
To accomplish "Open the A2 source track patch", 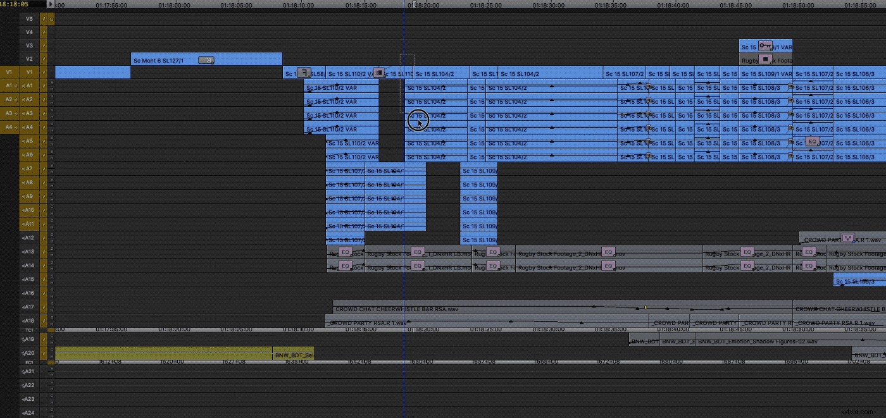I will [9, 99].
